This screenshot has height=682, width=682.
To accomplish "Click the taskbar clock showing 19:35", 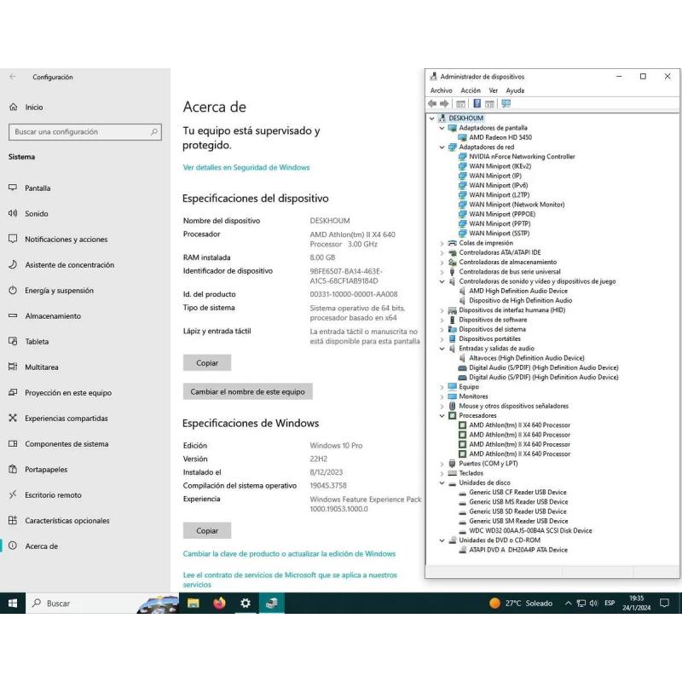I will click(x=636, y=604).
